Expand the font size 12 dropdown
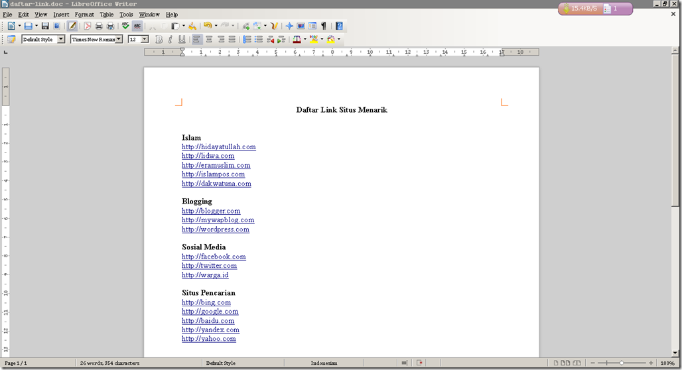 145,40
